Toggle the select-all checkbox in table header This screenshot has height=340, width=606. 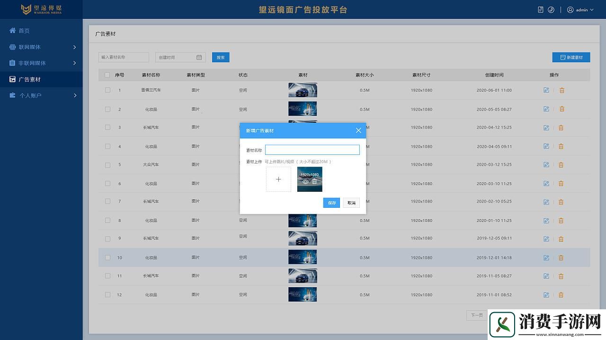pyautogui.click(x=107, y=75)
